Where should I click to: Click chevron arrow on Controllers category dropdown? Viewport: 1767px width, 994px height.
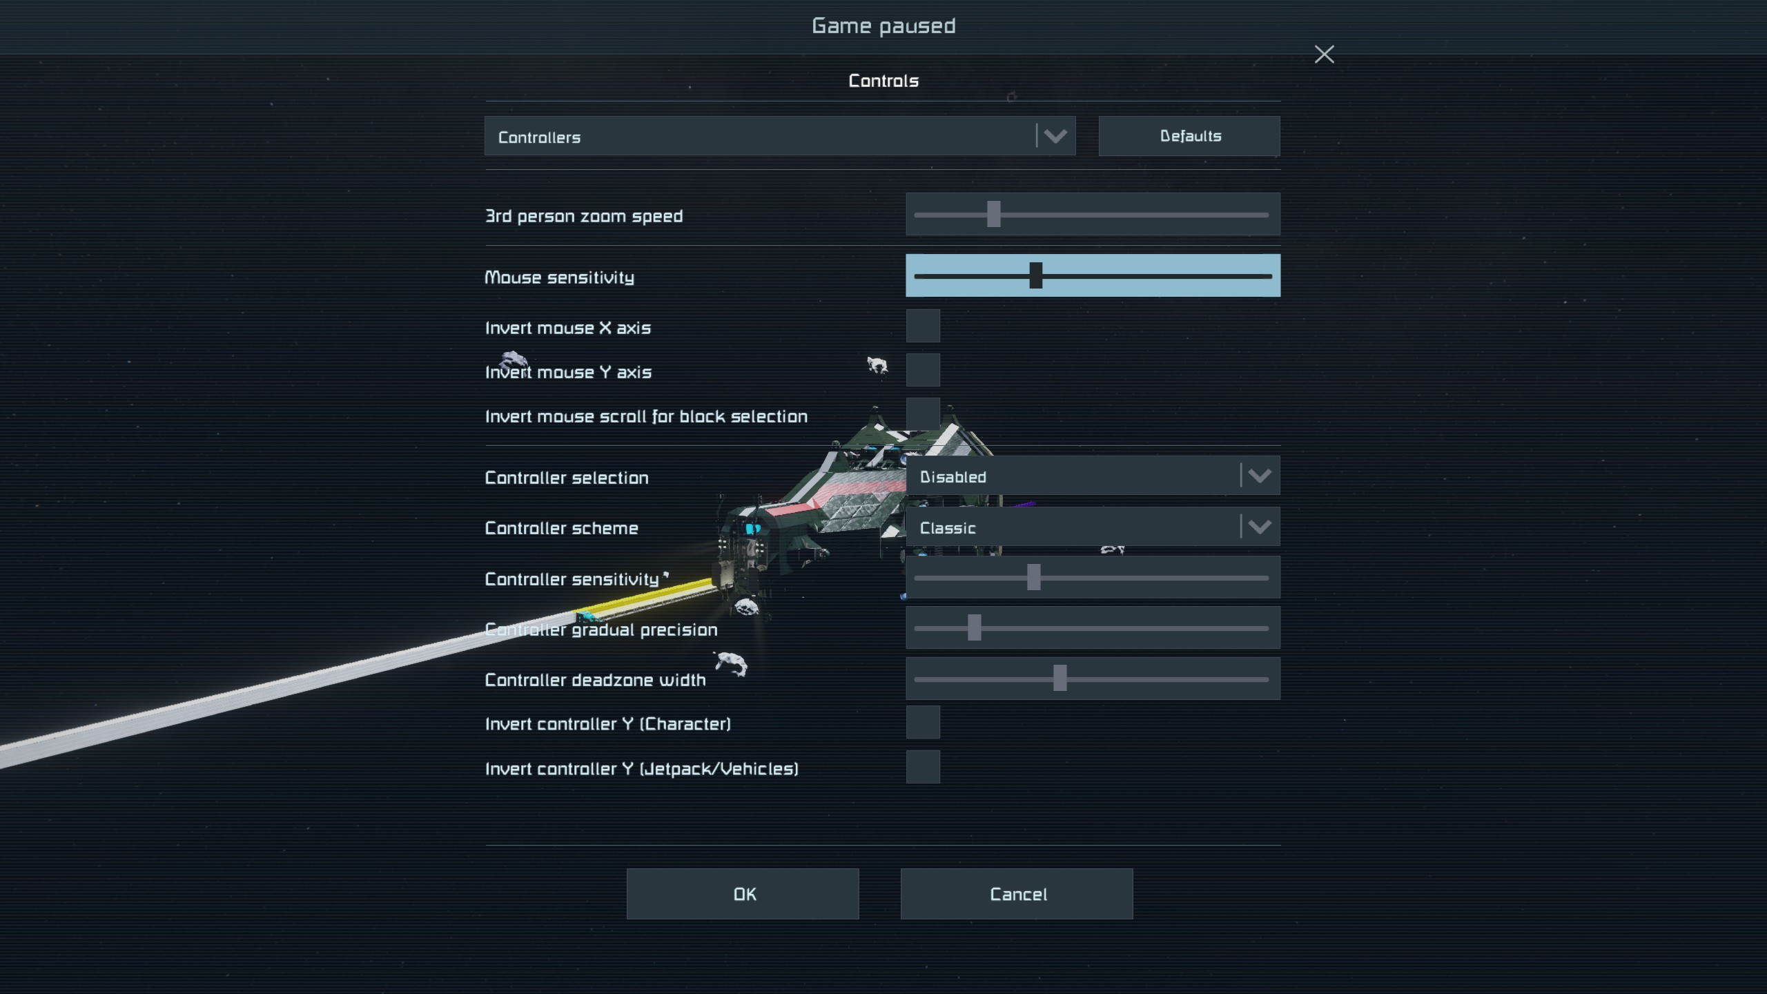pos(1055,136)
